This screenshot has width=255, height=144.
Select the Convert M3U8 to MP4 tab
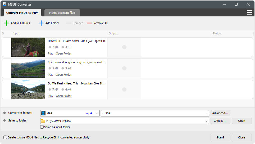22,13
